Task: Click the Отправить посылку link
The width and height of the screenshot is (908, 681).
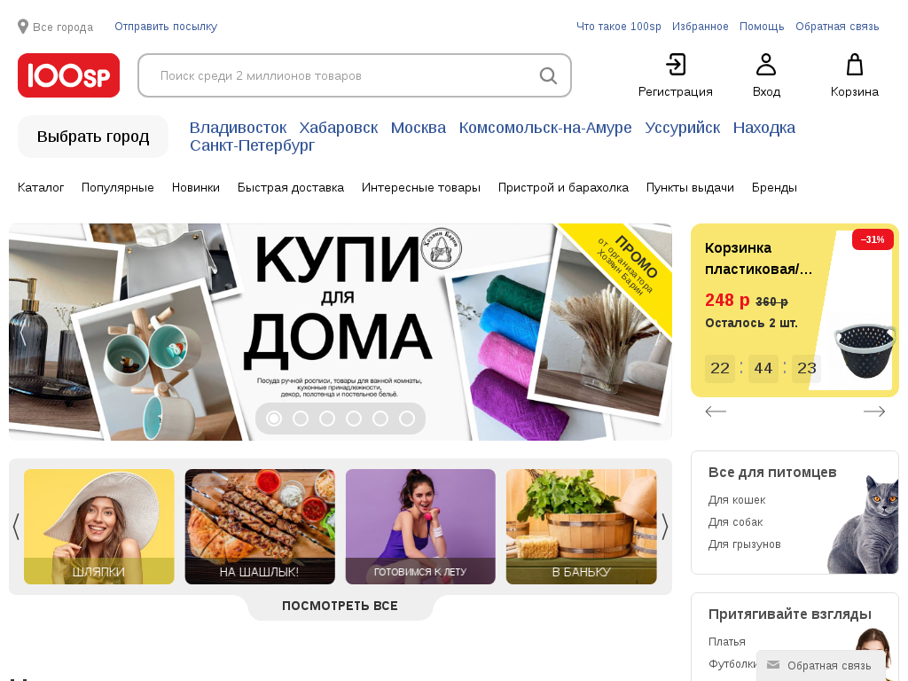Action: (x=166, y=27)
